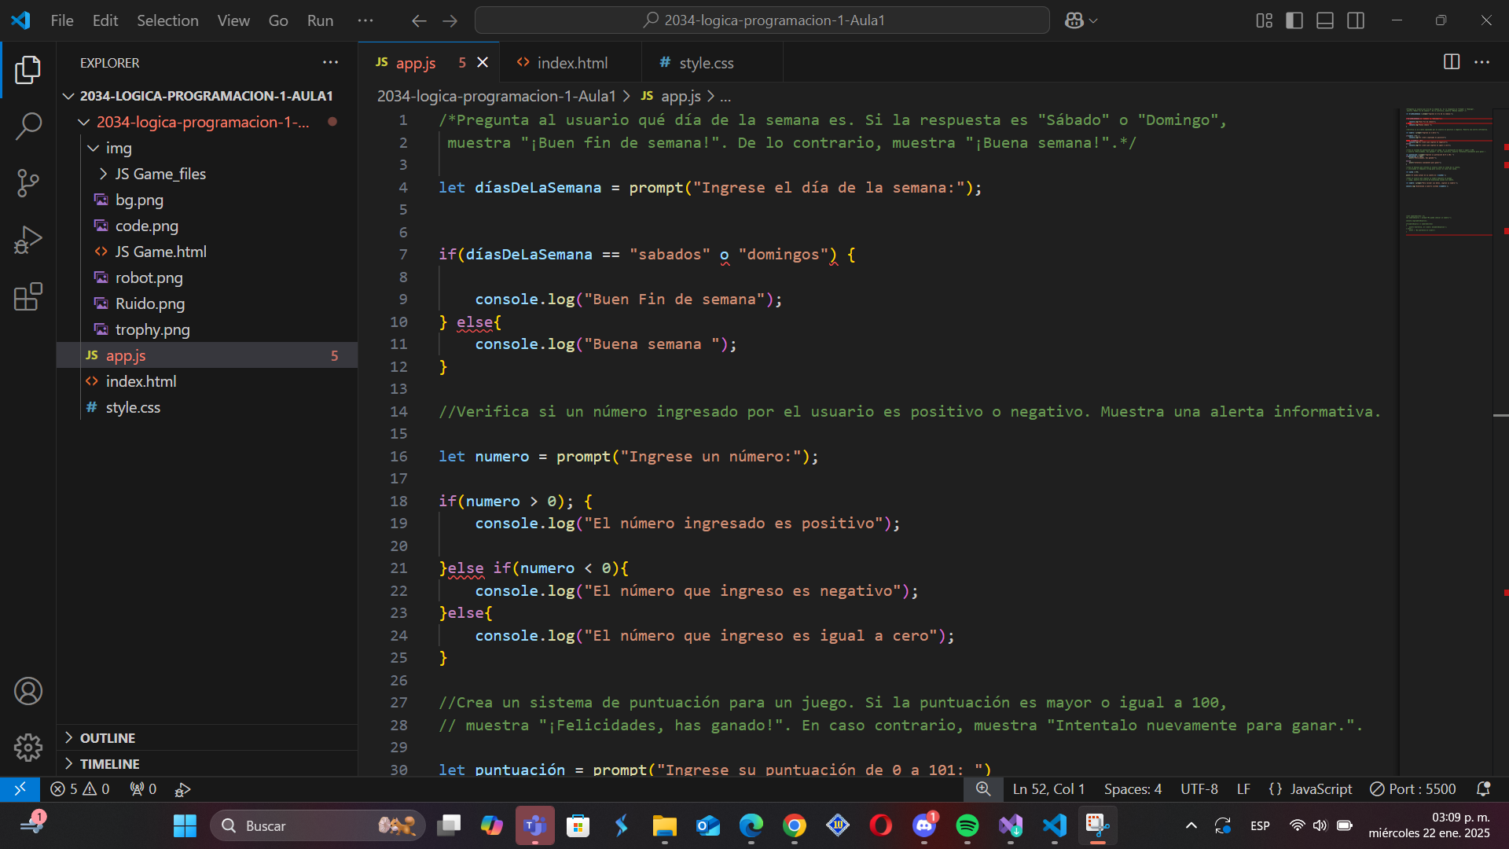
Task: Open the View menu
Action: [233, 20]
